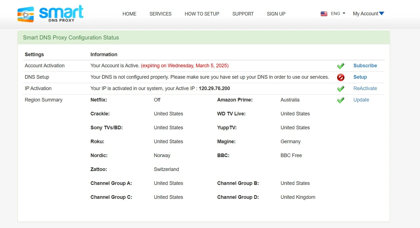The height and width of the screenshot is (228, 420).
Task: Click the American flag language icon
Action: (324, 13)
